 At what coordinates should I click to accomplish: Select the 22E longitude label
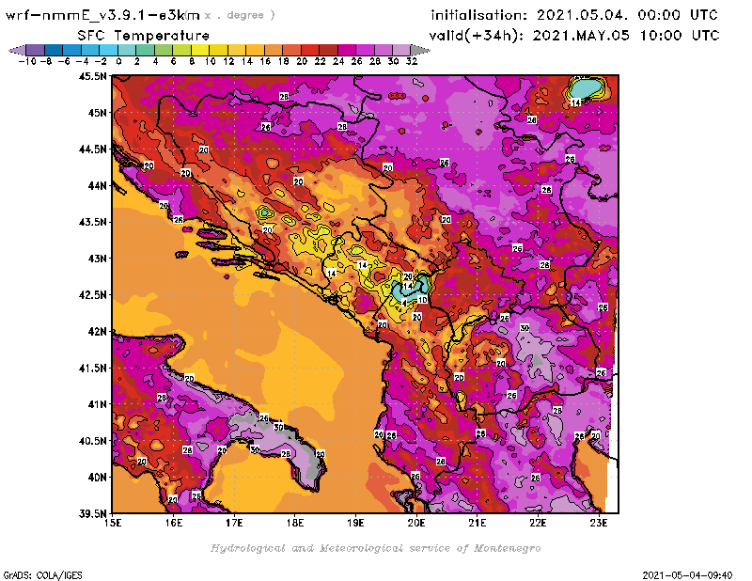click(x=538, y=523)
